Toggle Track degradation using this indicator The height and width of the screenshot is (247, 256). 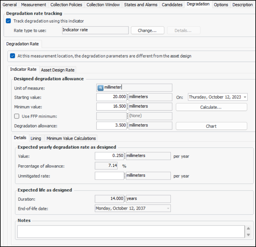click(x=8, y=21)
